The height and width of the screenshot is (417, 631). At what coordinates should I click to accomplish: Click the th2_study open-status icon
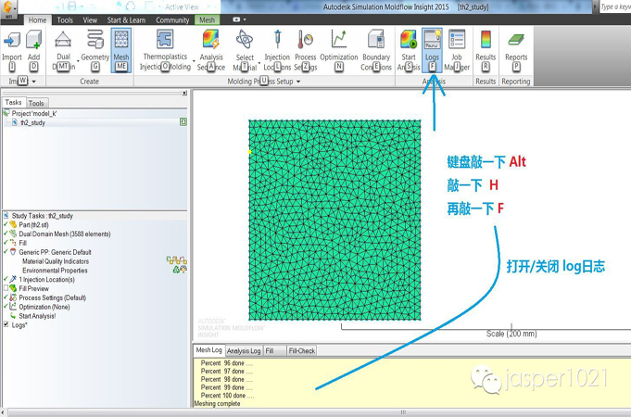click(x=183, y=122)
